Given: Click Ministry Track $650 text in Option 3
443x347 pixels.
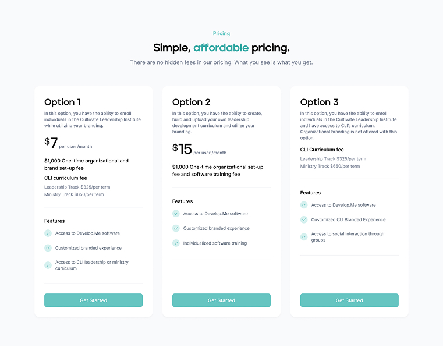Looking at the screenshot, I should pos(329,166).
